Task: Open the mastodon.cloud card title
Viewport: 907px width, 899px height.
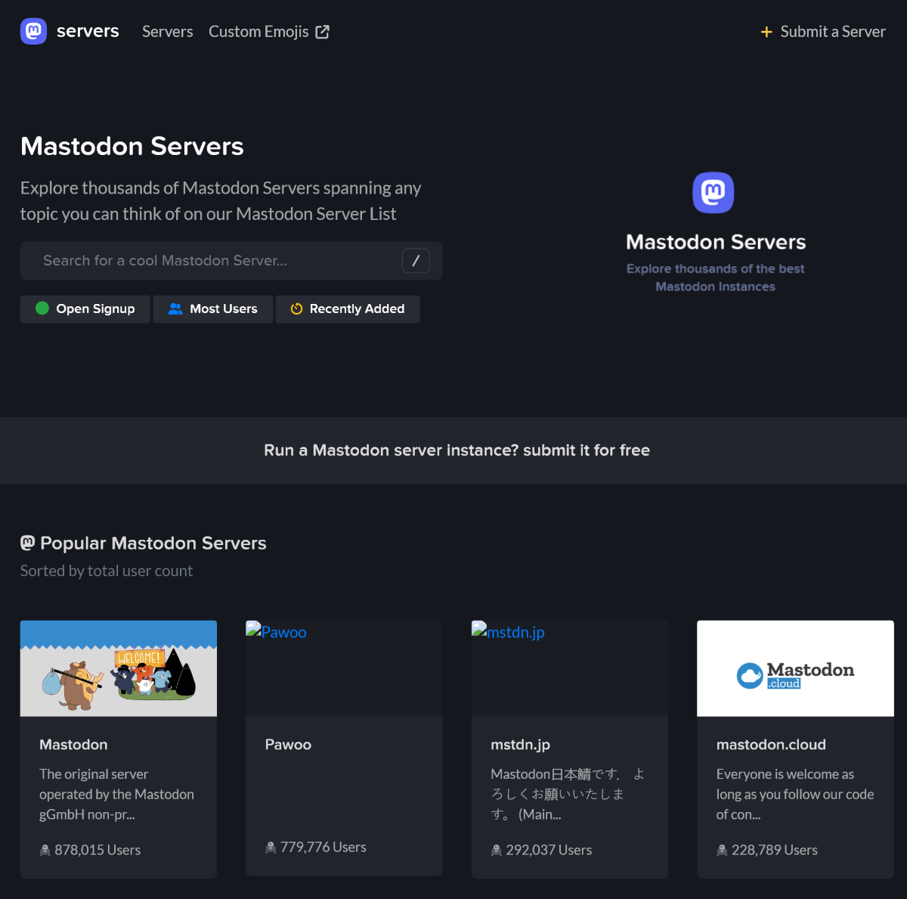Action: click(771, 745)
